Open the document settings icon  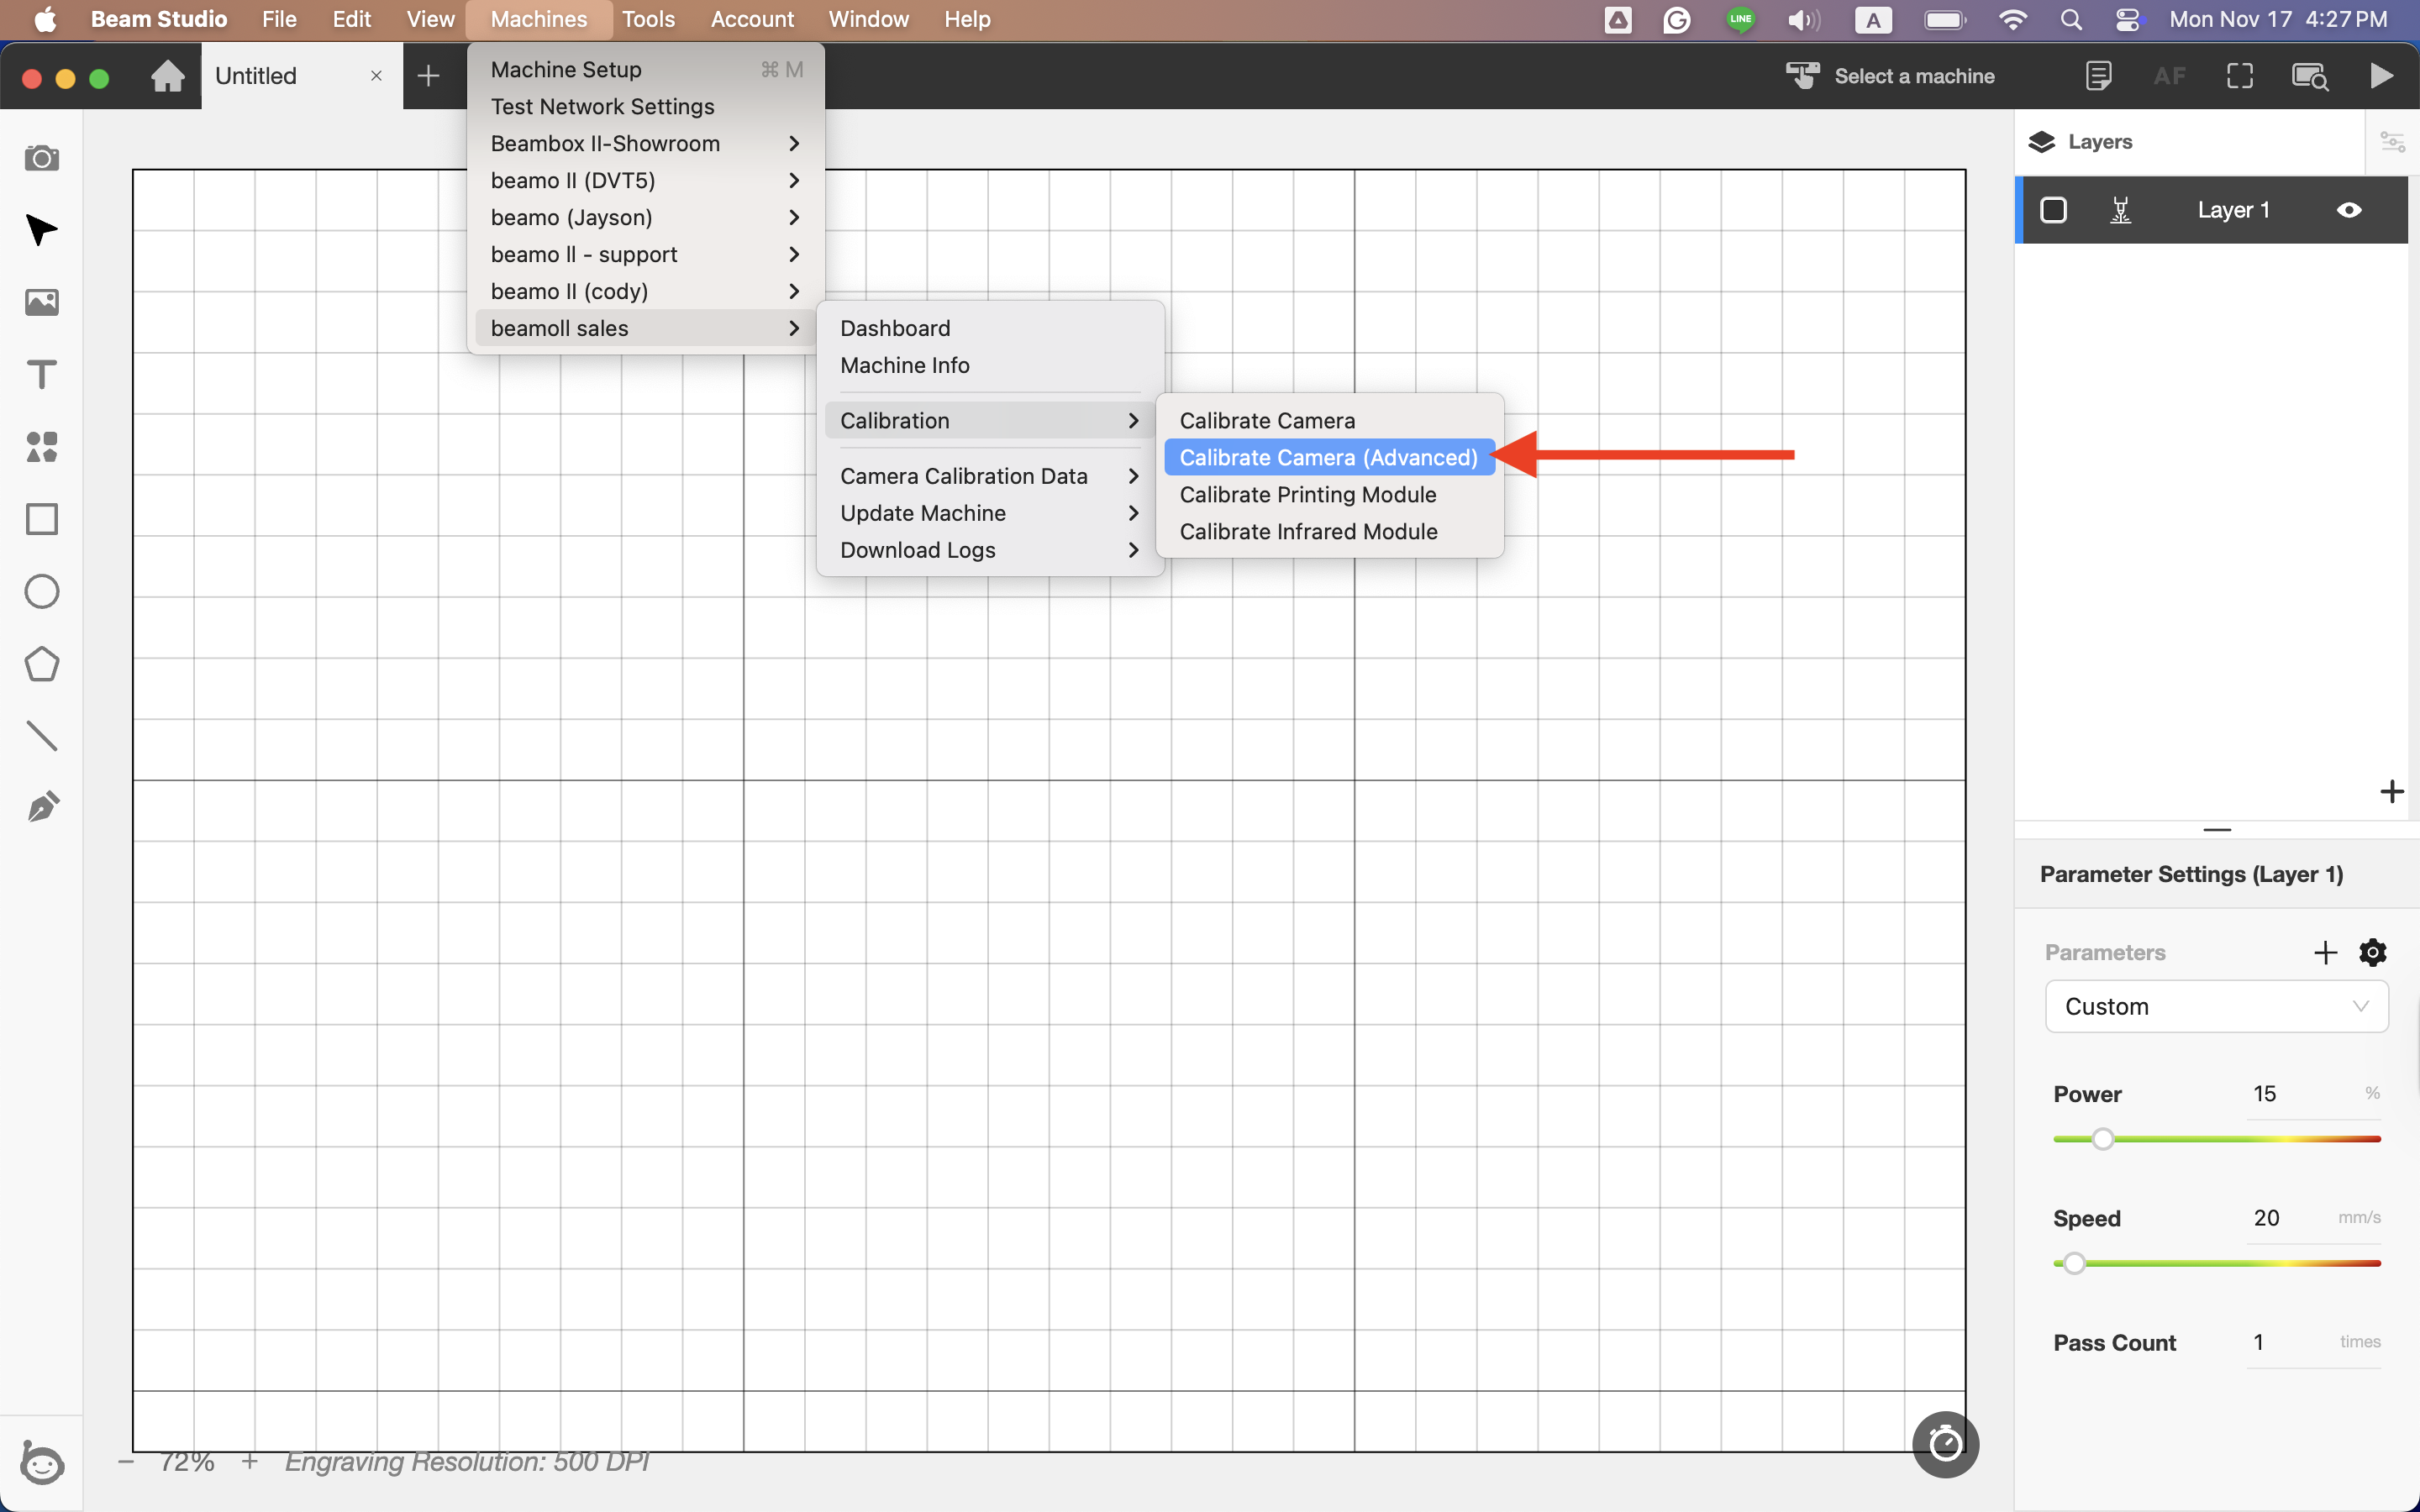pyautogui.click(x=2099, y=76)
